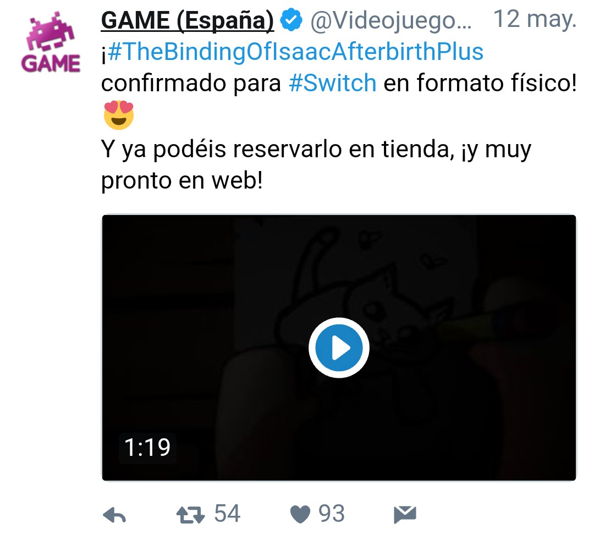Click the text 'confirmado para'
The height and width of the screenshot is (551, 594).
point(191,83)
